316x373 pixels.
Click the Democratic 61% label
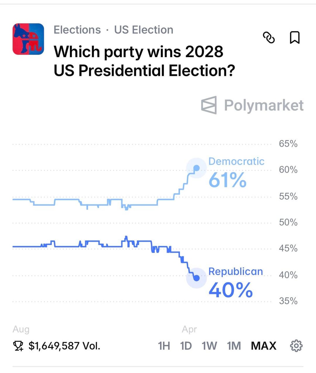[x=228, y=179]
